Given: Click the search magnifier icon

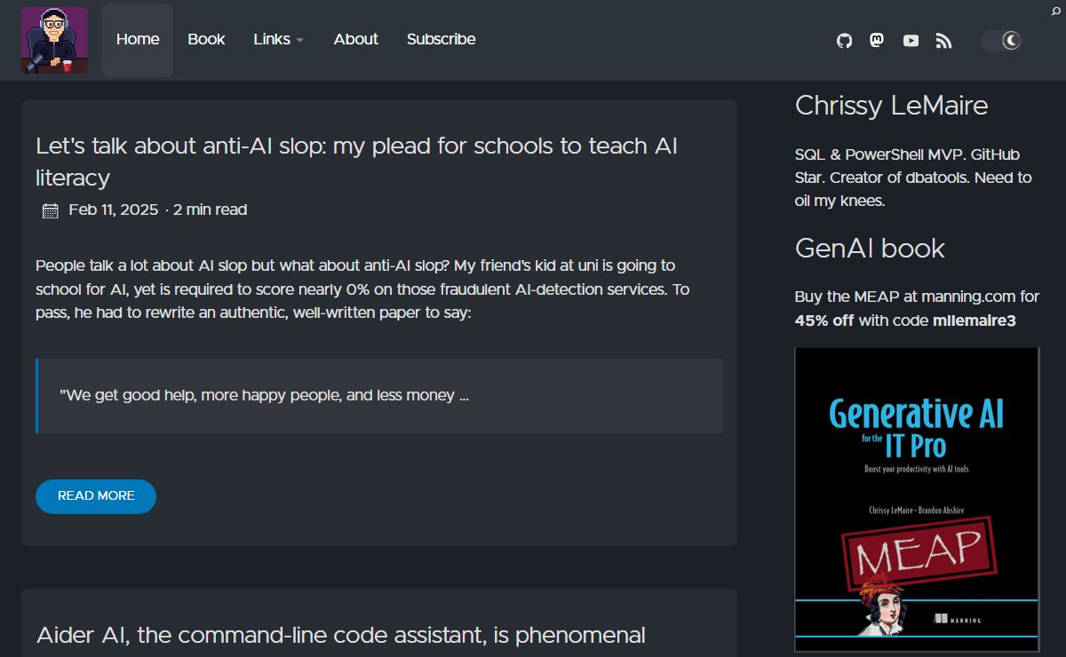Looking at the screenshot, I should 1055,11.
